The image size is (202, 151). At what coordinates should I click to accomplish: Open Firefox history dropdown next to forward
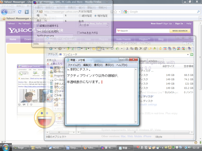[x=14, y=12]
